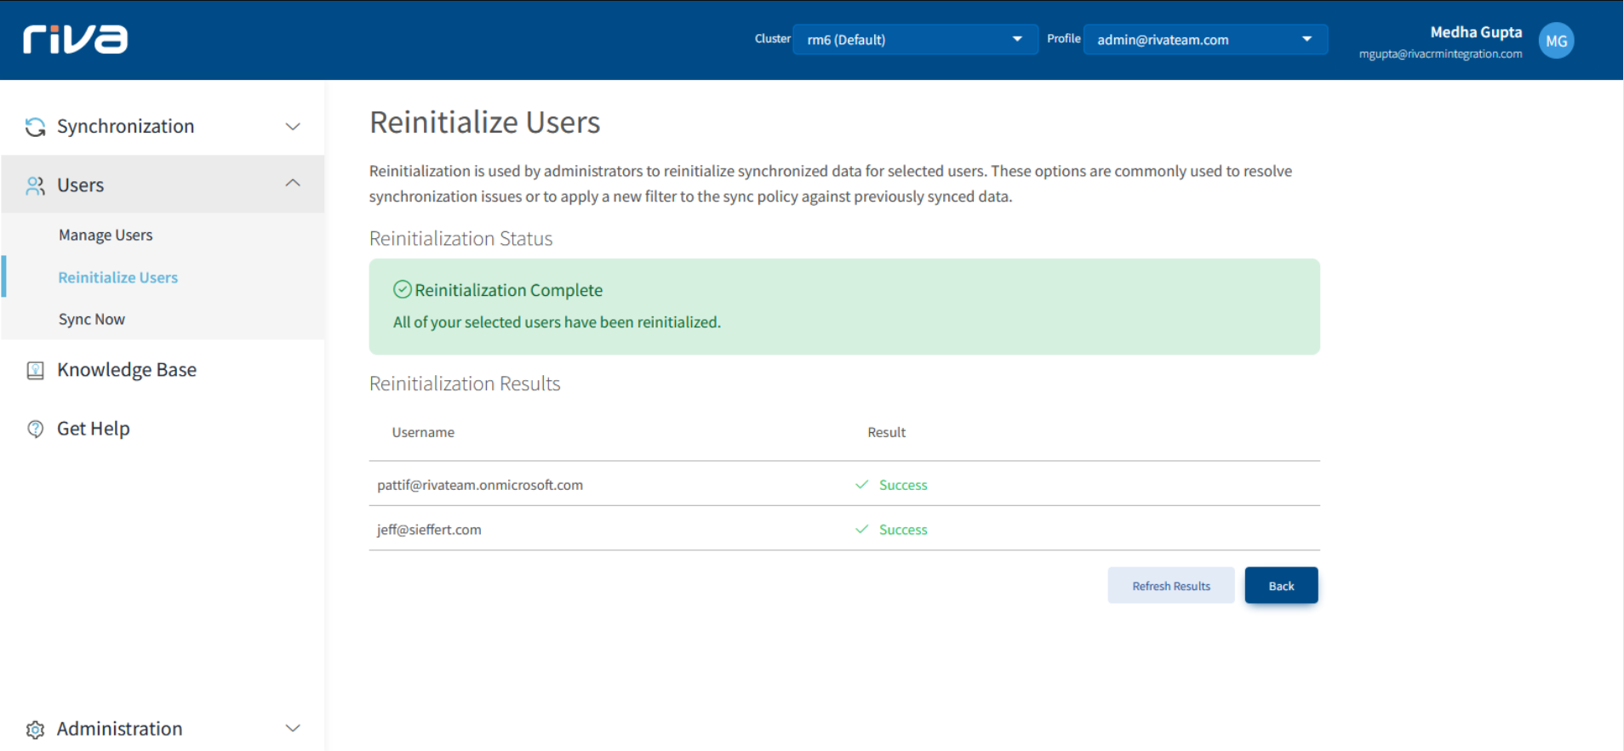Image resolution: width=1624 pixels, height=751 pixels.
Task: Click the Result column header
Action: 886,432
